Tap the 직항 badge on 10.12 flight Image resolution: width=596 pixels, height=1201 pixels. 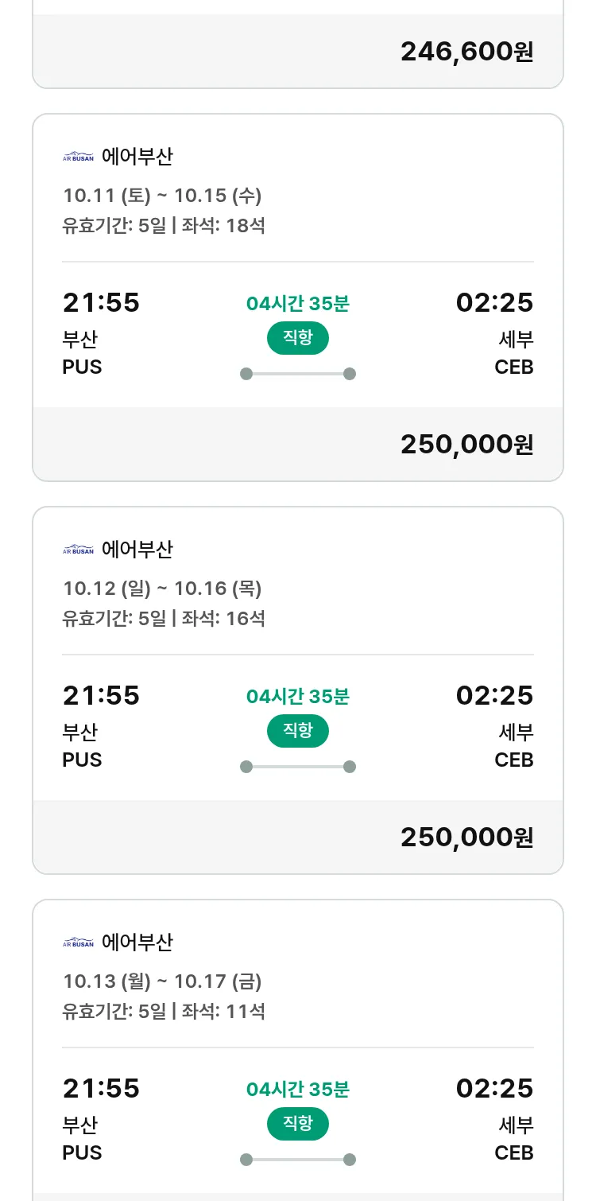coord(297,731)
